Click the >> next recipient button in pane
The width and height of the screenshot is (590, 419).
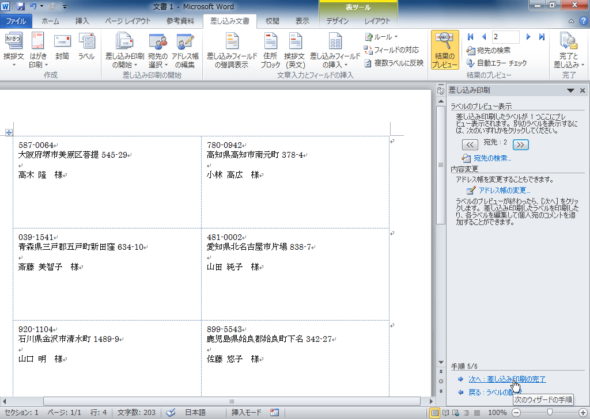[520, 144]
